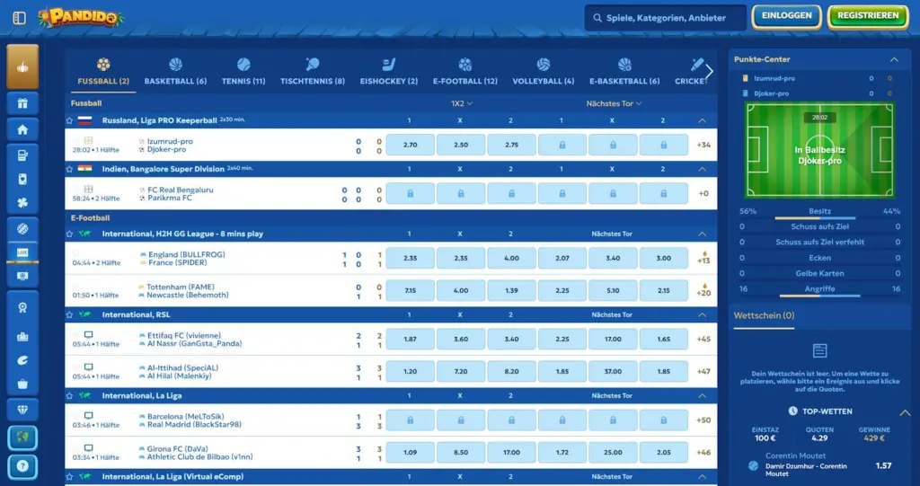The width and height of the screenshot is (920, 486).
Task: Star the Indien Bangalore Super Division league
Action: click(70, 168)
